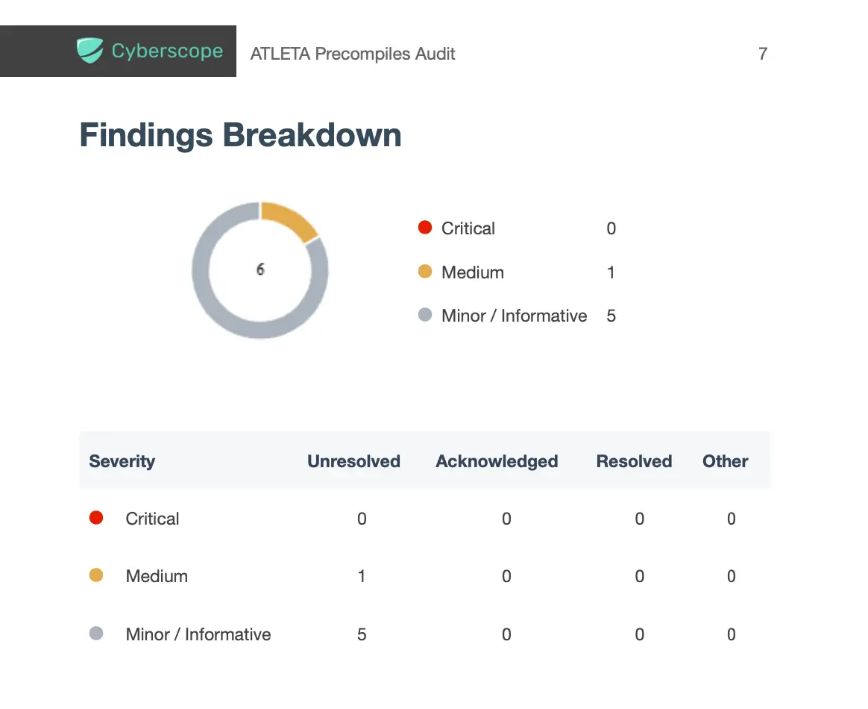Click the Medium label in chart legend
This screenshot has width=868, height=709.
click(472, 272)
